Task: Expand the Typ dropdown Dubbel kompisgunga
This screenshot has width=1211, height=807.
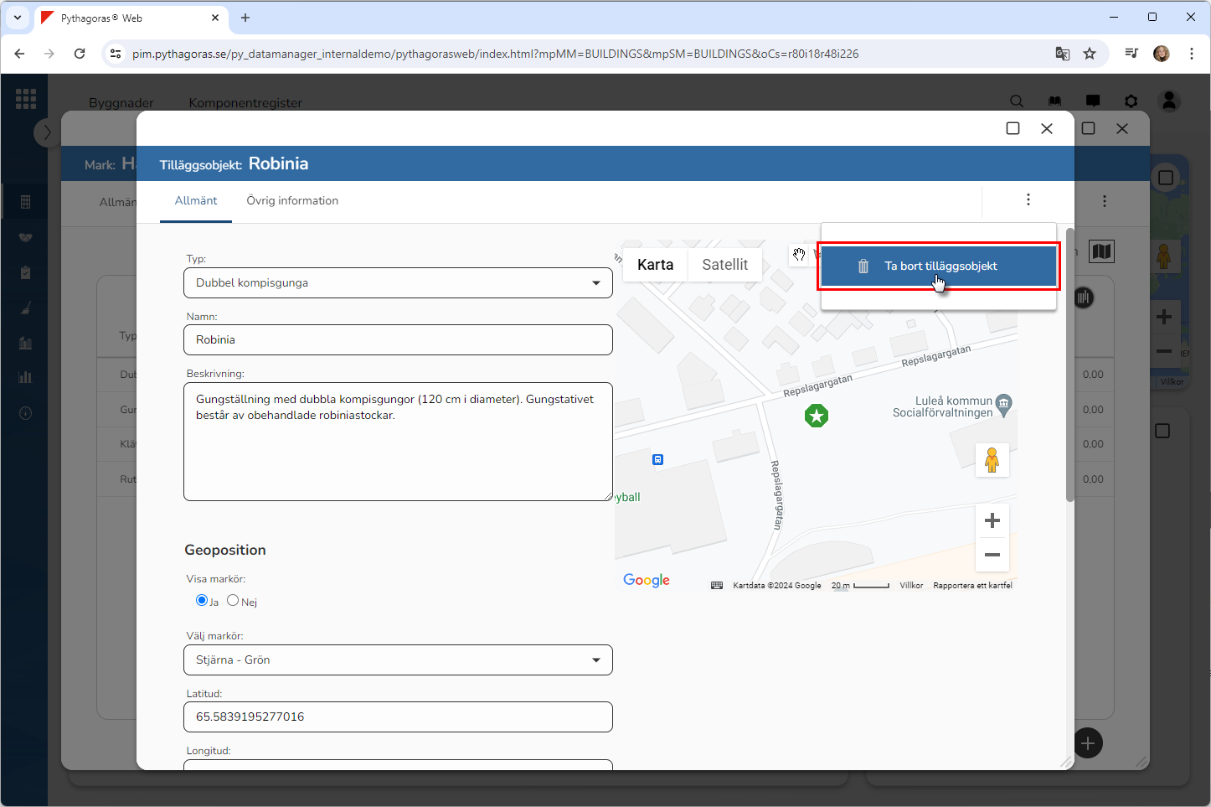Action: [x=398, y=283]
